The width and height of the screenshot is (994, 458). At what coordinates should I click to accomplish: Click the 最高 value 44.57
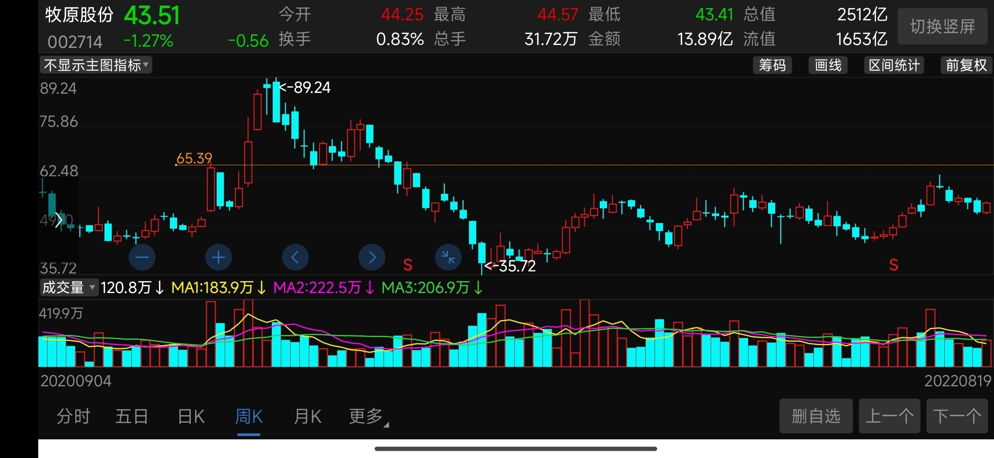(558, 15)
